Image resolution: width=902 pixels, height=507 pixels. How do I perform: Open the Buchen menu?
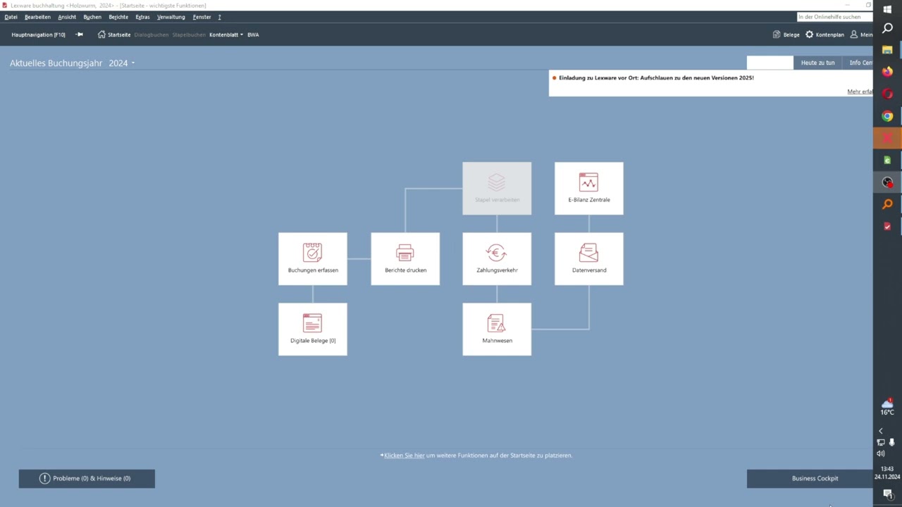(x=92, y=17)
